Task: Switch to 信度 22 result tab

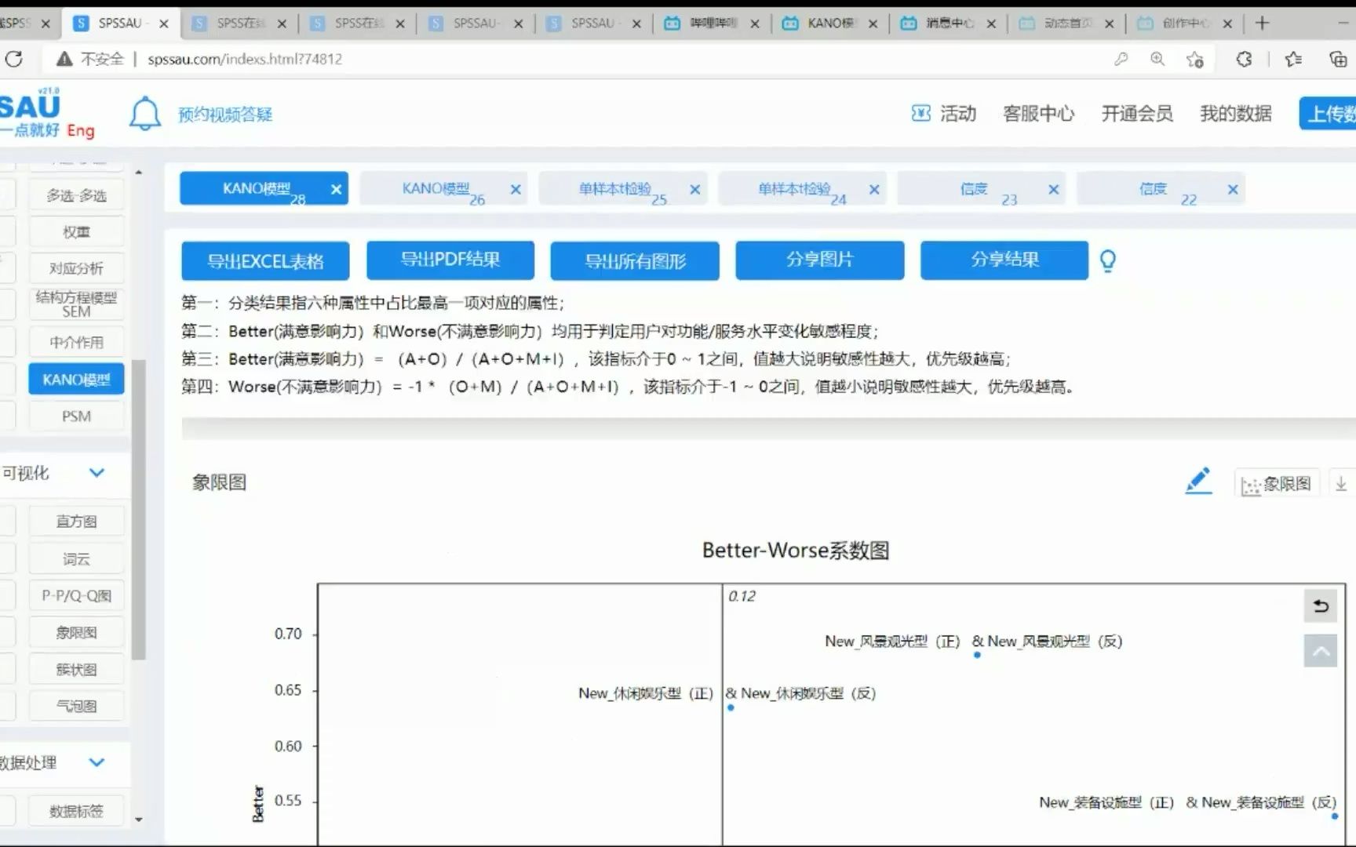Action: [x=1160, y=189]
